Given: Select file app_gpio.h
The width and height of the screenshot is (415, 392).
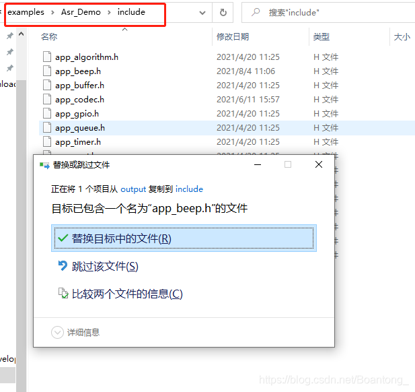Looking at the screenshot, I should point(77,114).
